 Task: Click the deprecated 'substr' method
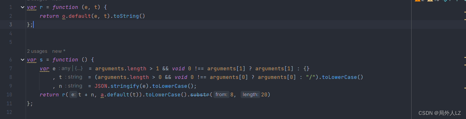coord(200,94)
